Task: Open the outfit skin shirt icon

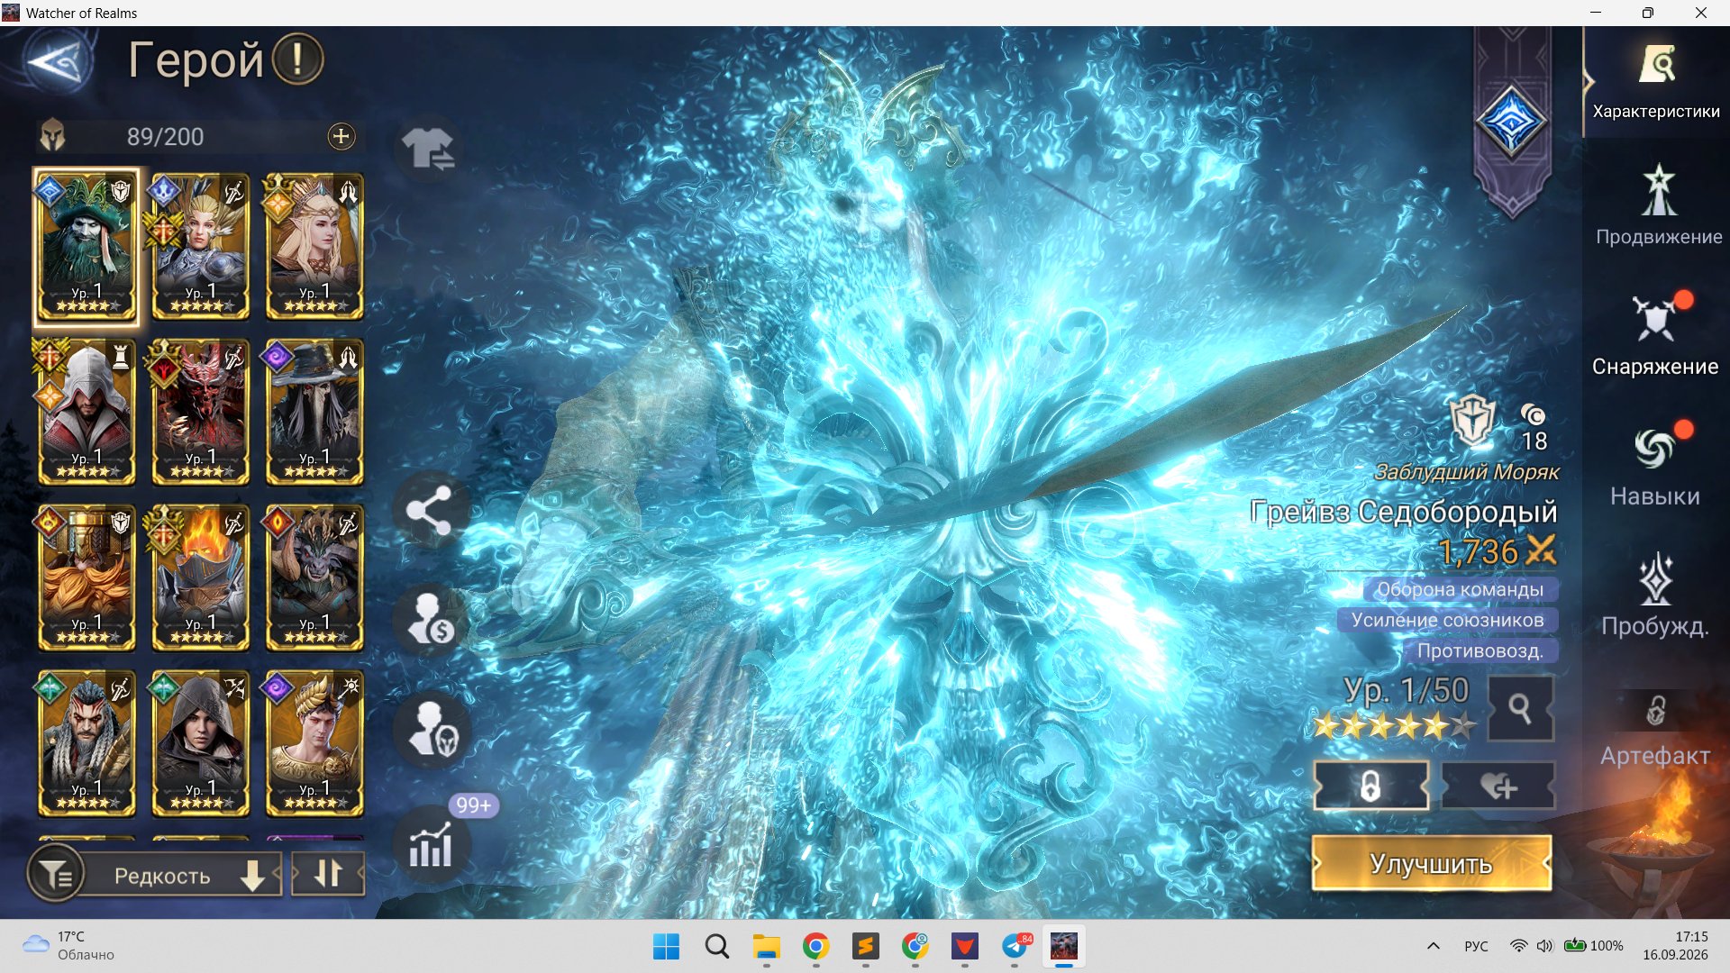Action: click(428, 148)
